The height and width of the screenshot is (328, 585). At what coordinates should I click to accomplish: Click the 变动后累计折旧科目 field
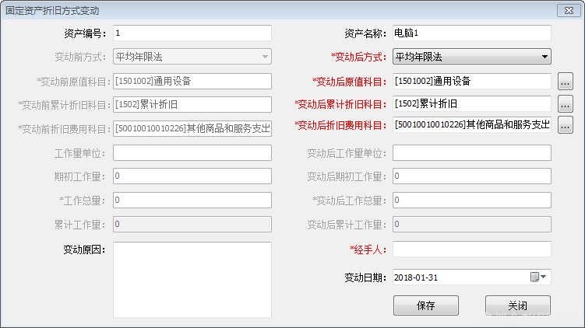click(471, 103)
